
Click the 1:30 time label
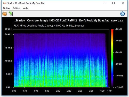(x=47, y=91)
